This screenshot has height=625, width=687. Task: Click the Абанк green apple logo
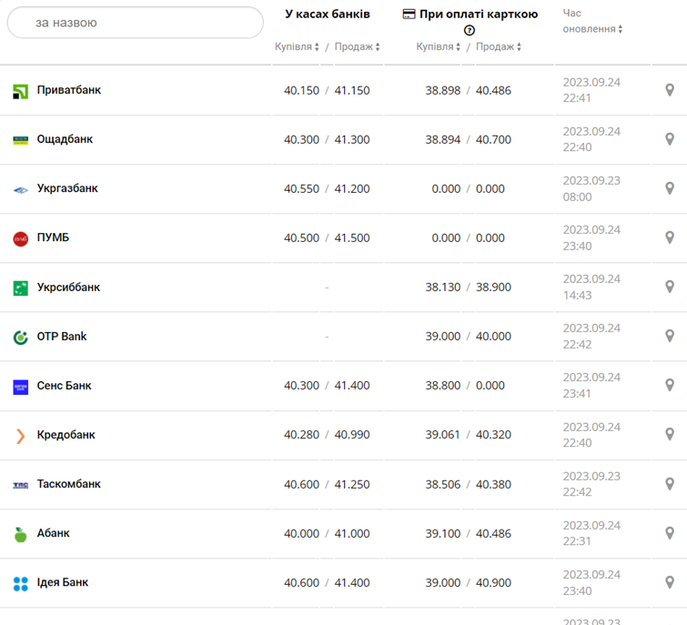(20, 534)
